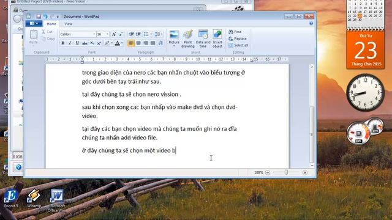Image resolution: width=392 pixels, height=220 pixels.
Task: Click the analog clock desktop gadget
Action: pos(365,92)
